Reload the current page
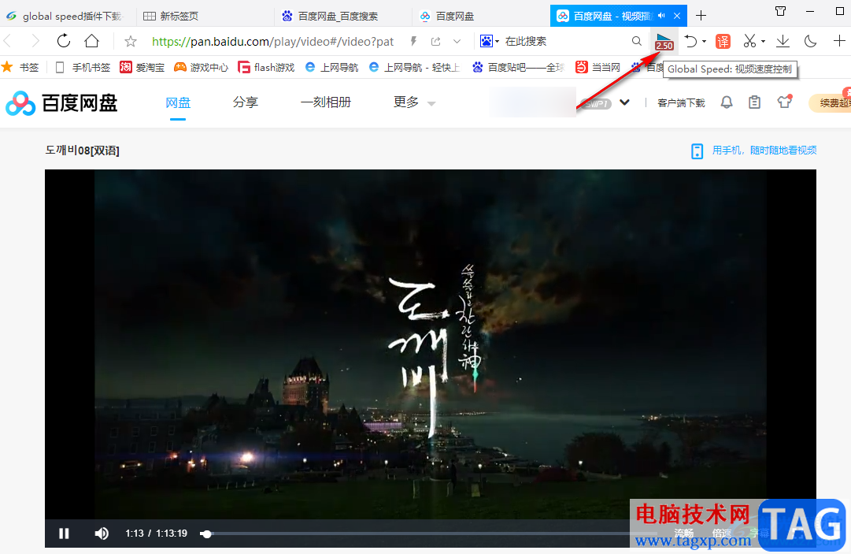The height and width of the screenshot is (554, 851). pyautogui.click(x=64, y=41)
